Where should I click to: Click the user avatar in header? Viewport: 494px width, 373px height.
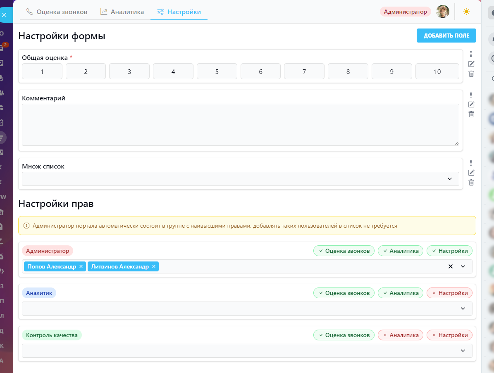443,12
